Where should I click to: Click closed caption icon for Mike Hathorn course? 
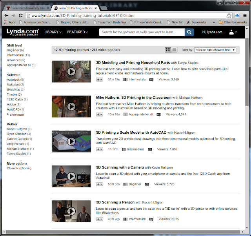(x=158, y=114)
